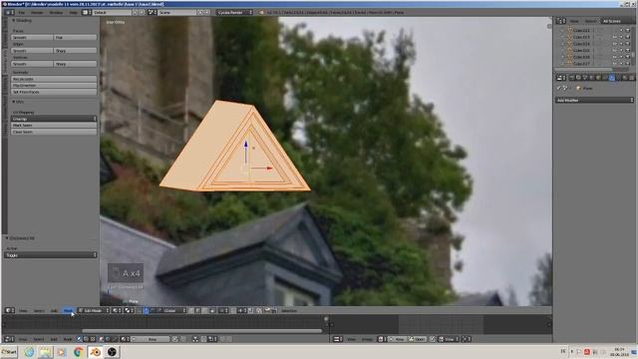The image size is (638, 359).
Task: Open the Unwrap dropdown under UV Mapping
Action: (54, 119)
